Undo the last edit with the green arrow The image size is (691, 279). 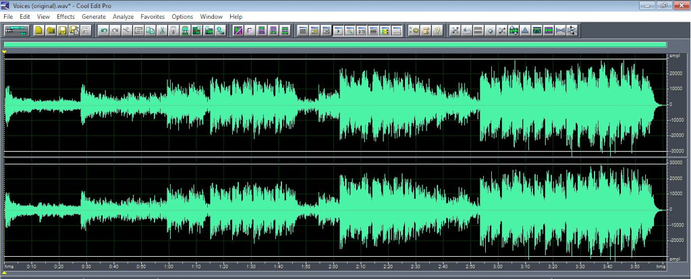(x=104, y=30)
